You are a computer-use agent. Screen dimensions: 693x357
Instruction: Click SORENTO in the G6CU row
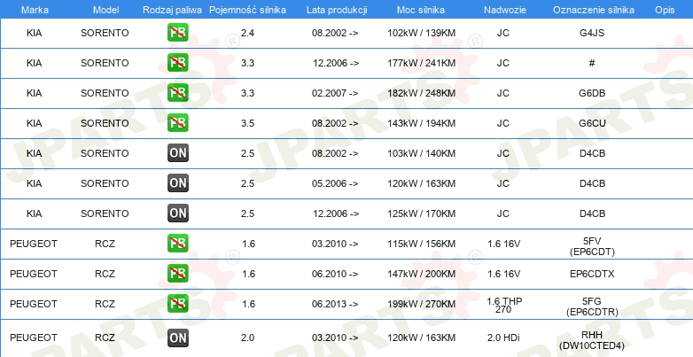coord(105,123)
